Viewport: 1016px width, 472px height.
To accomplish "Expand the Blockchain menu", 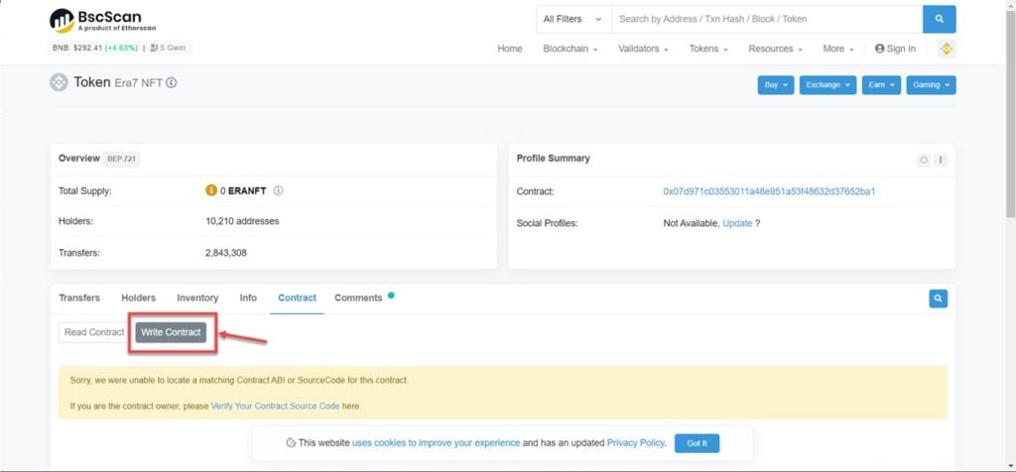I will [571, 49].
